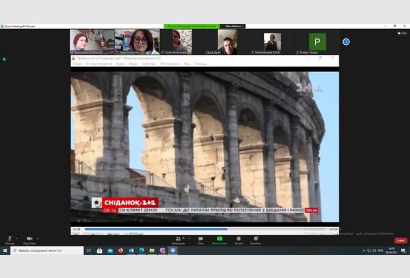Toggle Zoom view mode in the top-right corner
Image resolution: width=410 pixels, height=278 pixels.
click(404, 32)
